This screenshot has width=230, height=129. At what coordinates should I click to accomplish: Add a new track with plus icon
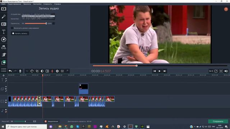[x=4, y=75]
